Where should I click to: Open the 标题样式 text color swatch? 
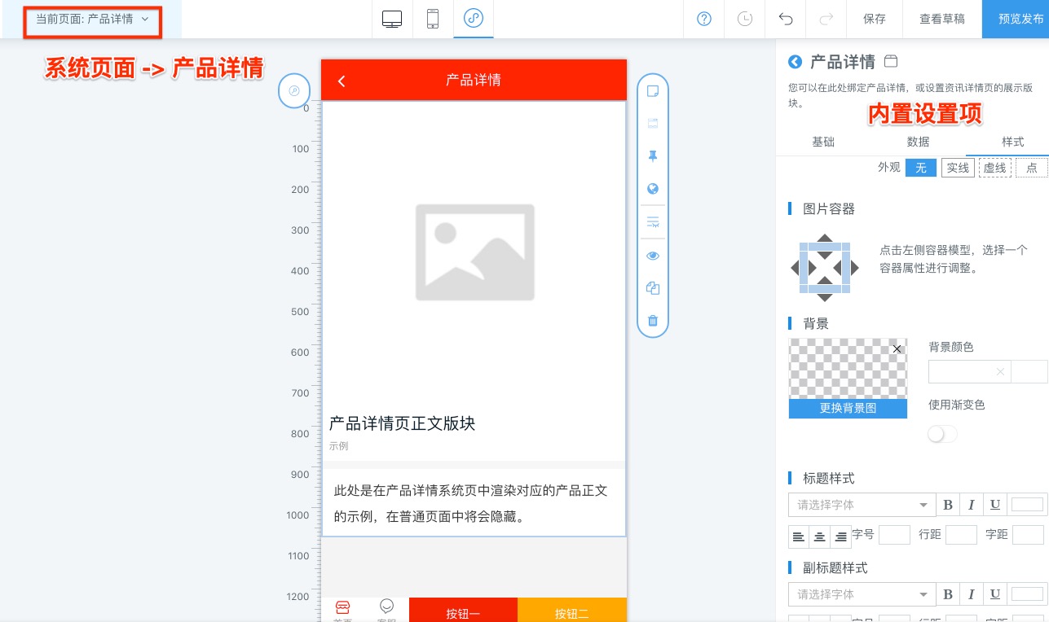(1027, 505)
